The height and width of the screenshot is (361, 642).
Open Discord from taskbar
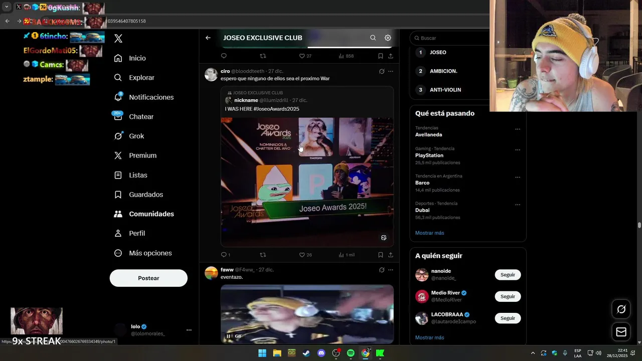(x=322, y=353)
